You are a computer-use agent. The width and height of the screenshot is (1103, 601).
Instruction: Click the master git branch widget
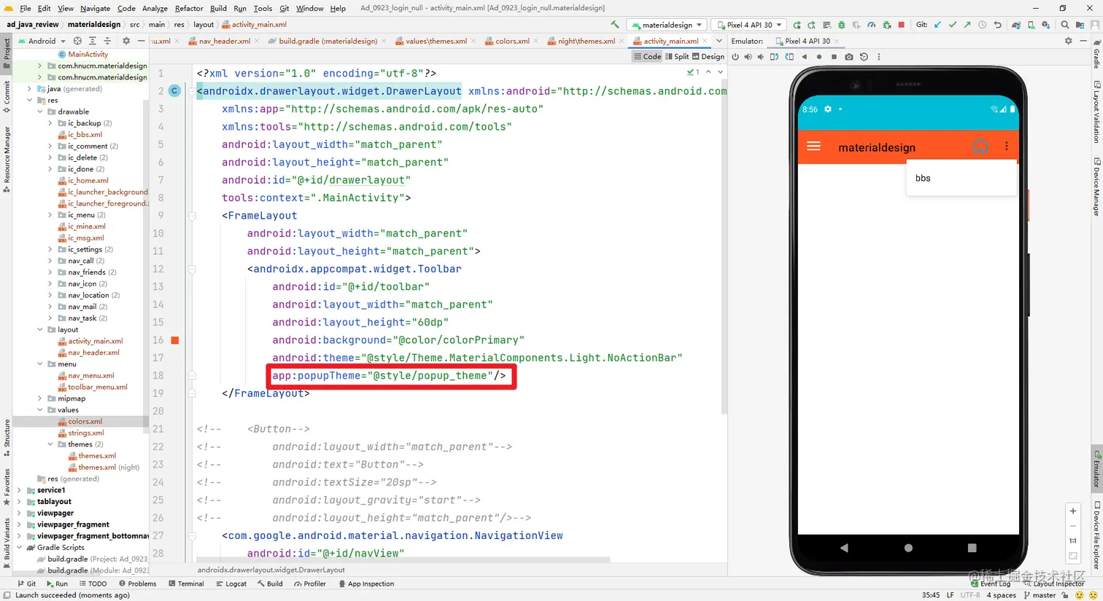point(1040,595)
